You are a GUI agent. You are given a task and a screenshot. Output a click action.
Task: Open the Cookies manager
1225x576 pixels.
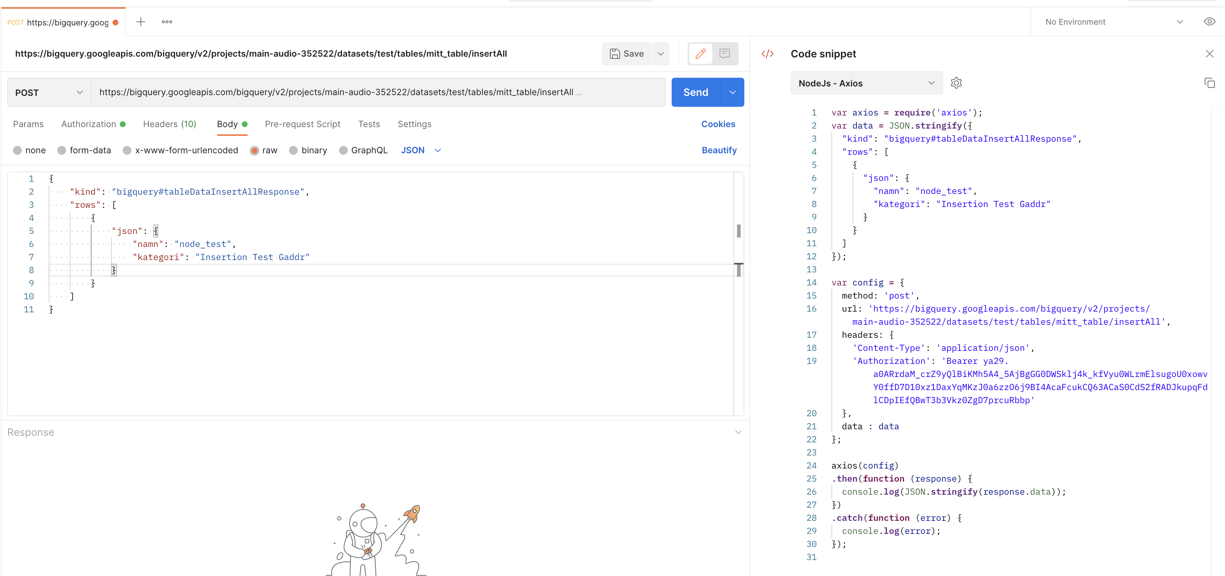718,124
